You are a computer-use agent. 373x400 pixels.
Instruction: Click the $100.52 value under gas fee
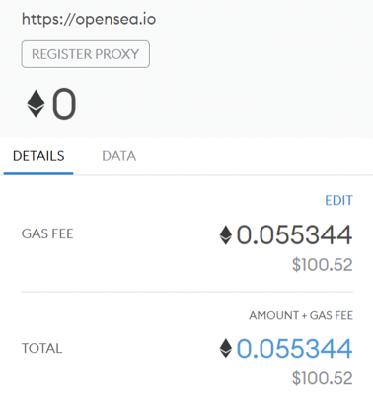click(323, 265)
